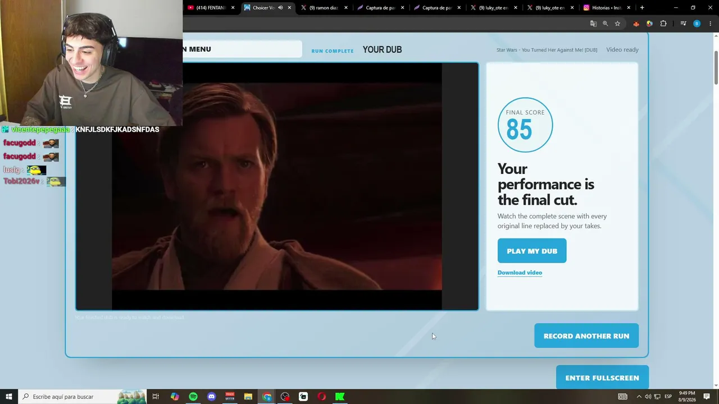The height and width of the screenshot is (404, 719).
Task: Open network settings tray icon
Action: coord(657,397)
